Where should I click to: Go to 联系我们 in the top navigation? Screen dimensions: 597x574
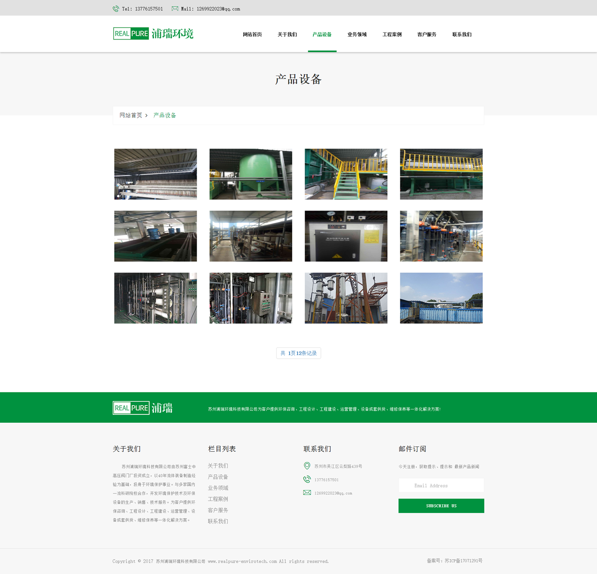click(462, 34)
